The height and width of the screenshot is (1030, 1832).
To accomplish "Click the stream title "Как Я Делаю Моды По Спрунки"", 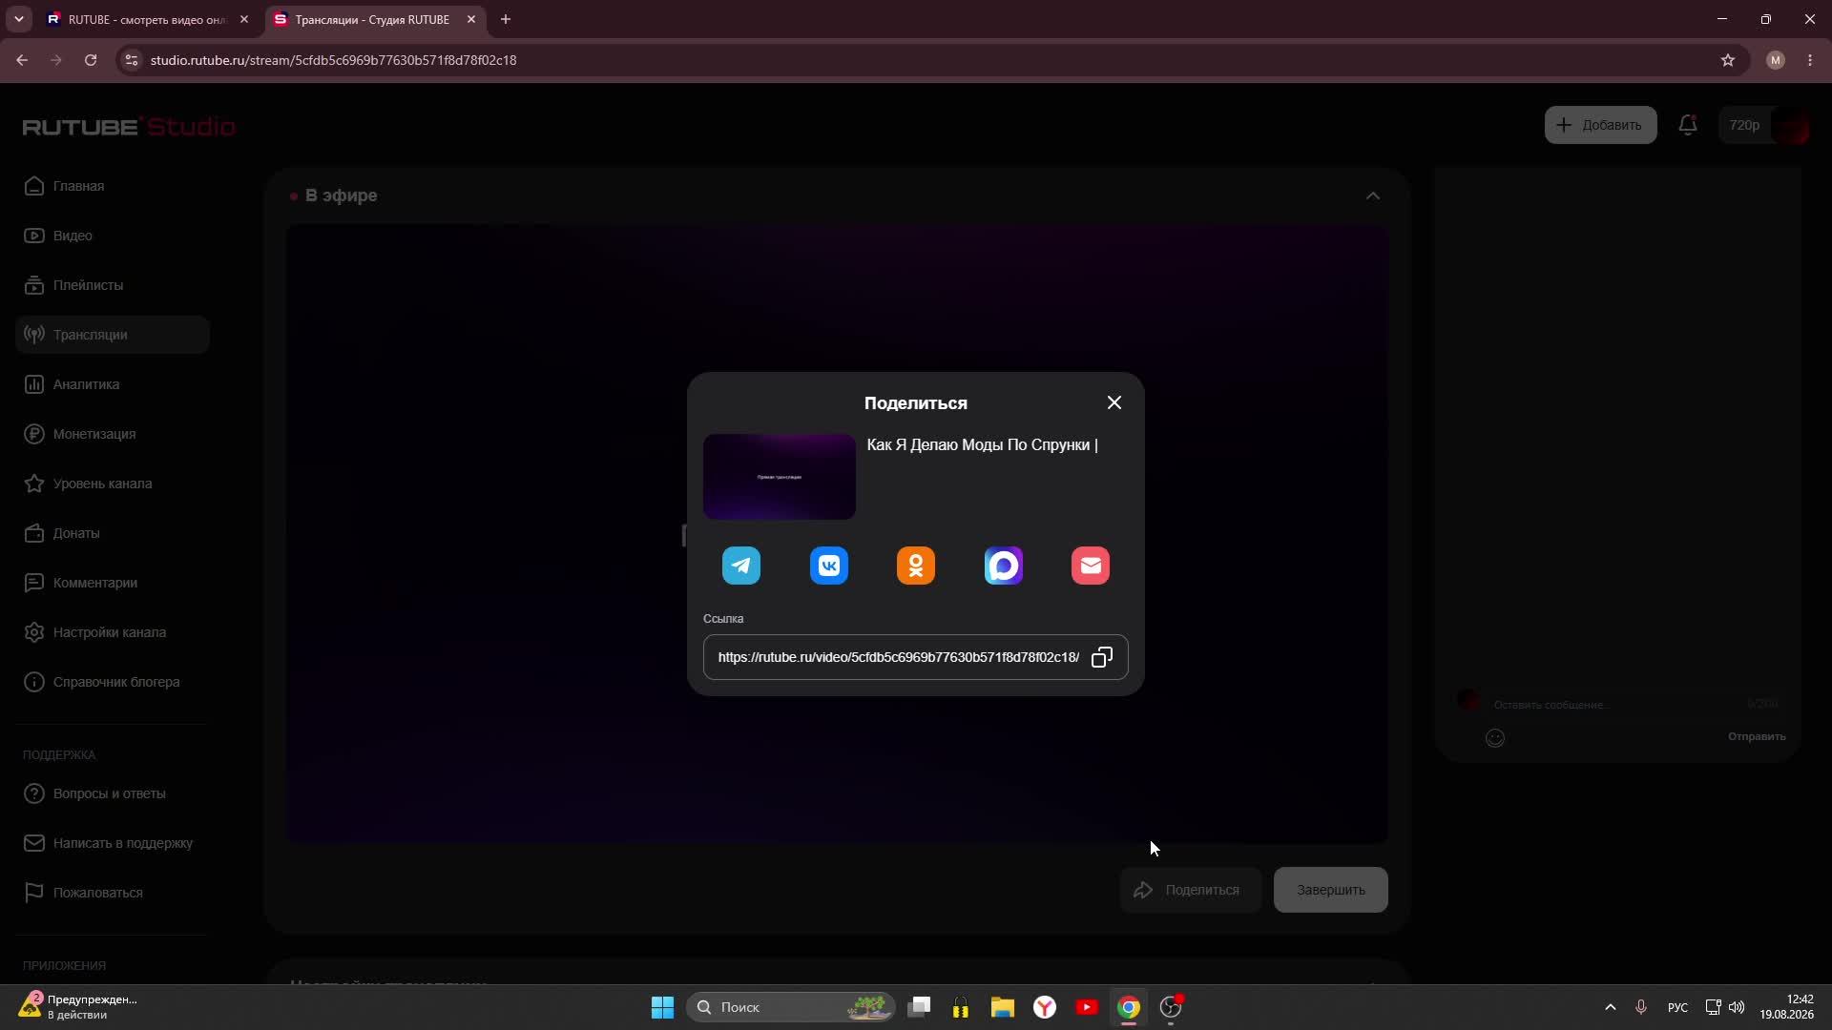I will (x=982, y=444).
